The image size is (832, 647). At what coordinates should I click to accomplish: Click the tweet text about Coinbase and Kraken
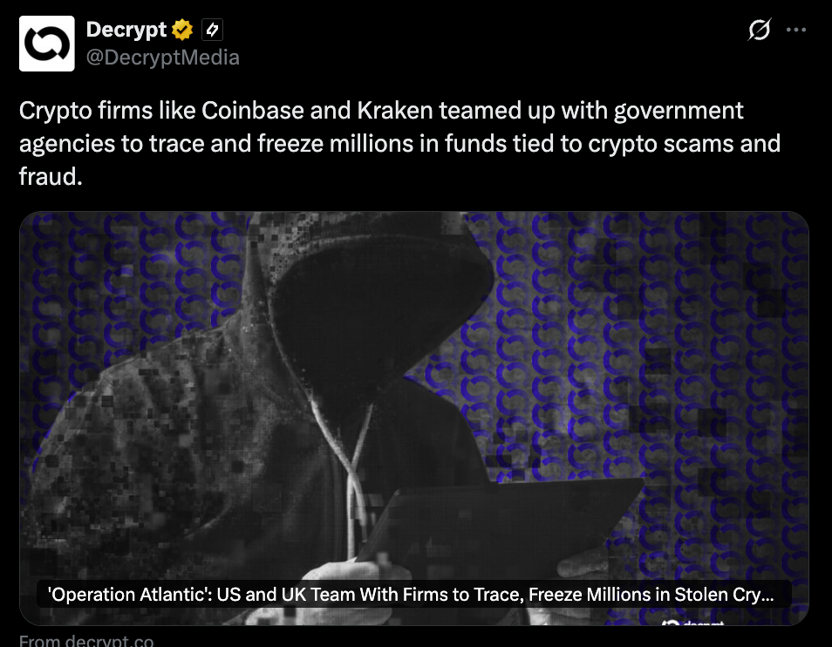coord(399,143)
